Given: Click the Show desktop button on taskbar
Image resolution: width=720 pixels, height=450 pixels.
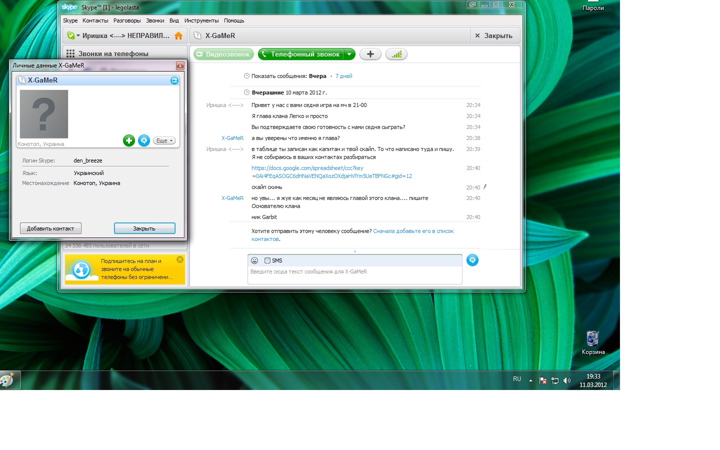Looking at the screenshot, I should 616,380.
